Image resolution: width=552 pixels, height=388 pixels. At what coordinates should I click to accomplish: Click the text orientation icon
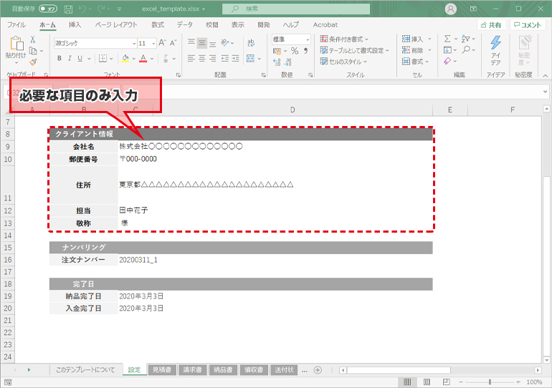coord(224,43)
